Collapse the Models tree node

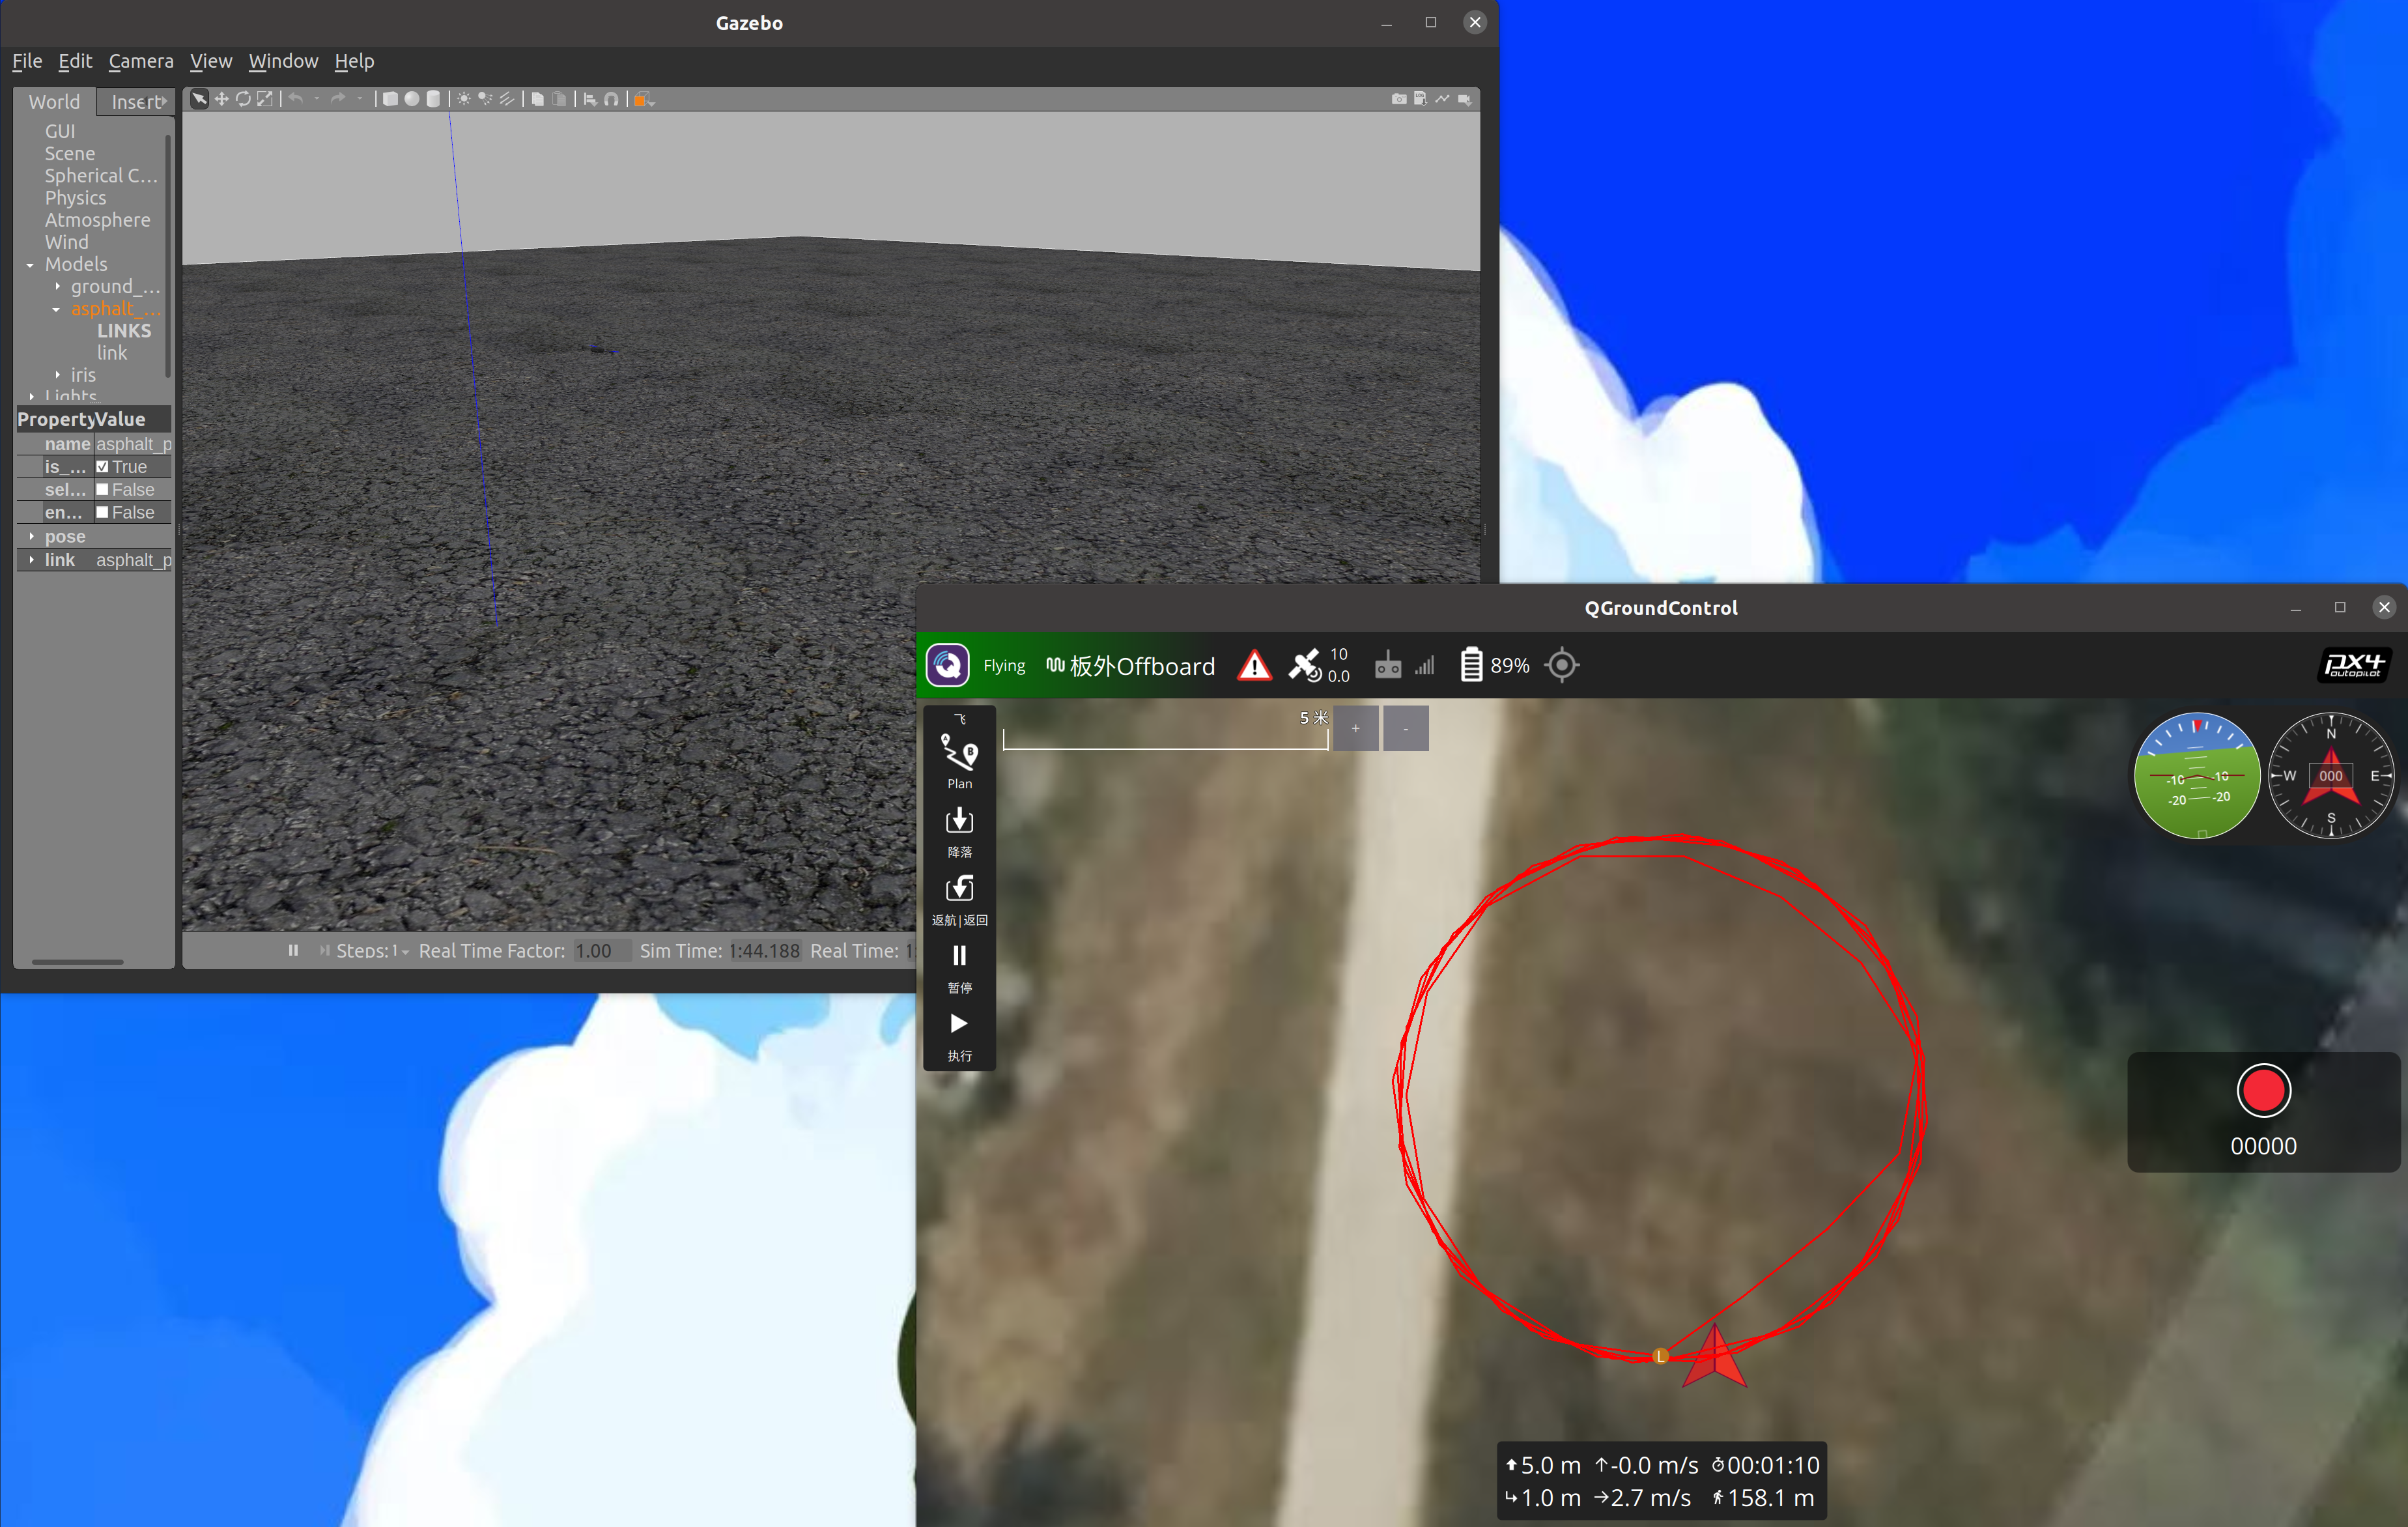point(30,265)
